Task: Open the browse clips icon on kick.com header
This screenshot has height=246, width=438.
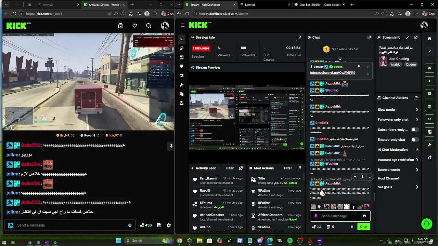Action: point(120,26)
